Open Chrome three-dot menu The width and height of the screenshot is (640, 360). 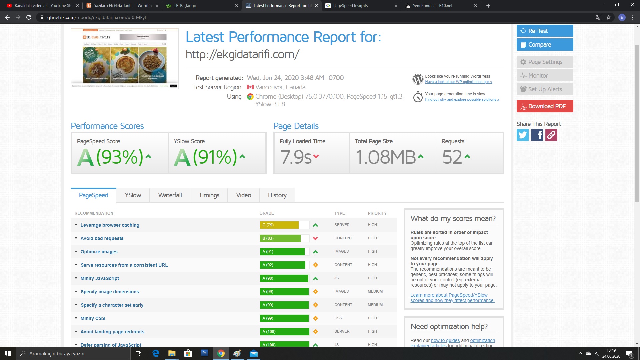tap(633, 17)
